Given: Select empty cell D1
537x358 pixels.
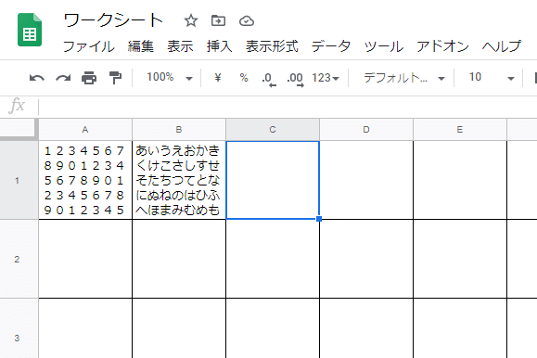Looking at the screenshot, I should tap(366, 180).
